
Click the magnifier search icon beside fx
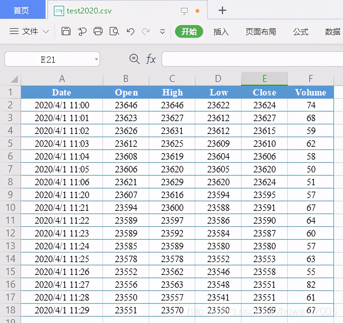[134, 59]
